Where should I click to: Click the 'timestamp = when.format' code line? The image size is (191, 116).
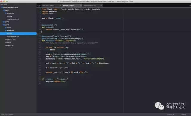tap(75, 59)
